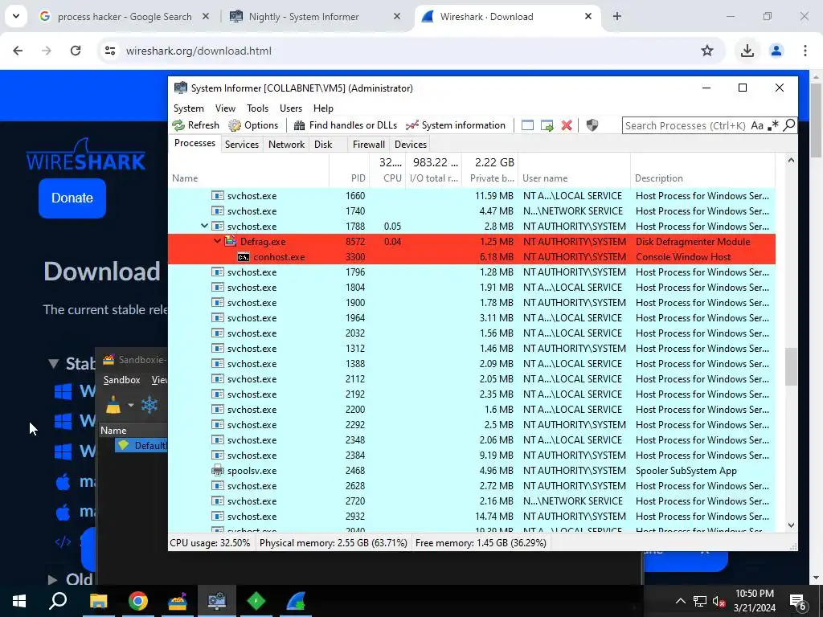
Task: Open Chrome tab search dropdown
Action: (16, 16)
